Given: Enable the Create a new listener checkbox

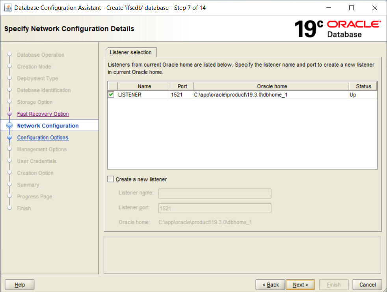Looking at the screenshot, I should [x=111, y=179].
